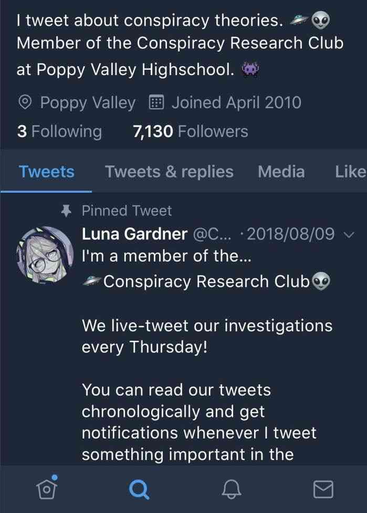This screenshot has width=367, height=513.
Task: Tap the location pin icon
Action: click(x=25, y=102)
